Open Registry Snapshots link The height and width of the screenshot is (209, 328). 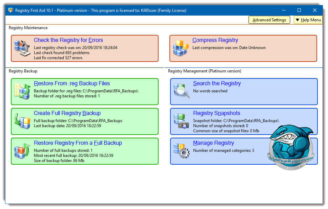pos(217,113)
